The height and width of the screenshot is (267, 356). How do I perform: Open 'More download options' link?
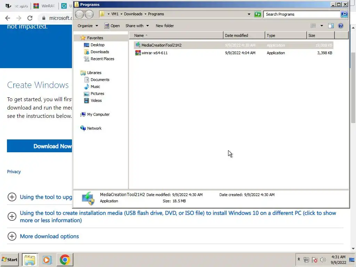pyautogui.click(x=49, y=236)
